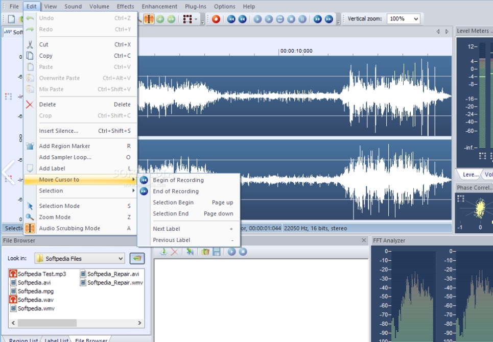This screenshot has width=493, height=342.
Task: Open the View menu
Action: pyautogui.click(x=50, y=6)
